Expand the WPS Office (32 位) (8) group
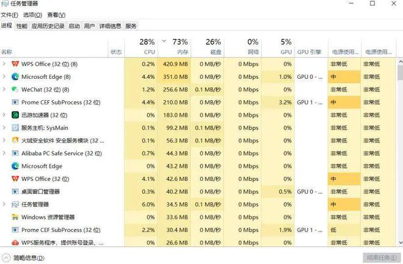403x264 pixels. pos(4,64)
